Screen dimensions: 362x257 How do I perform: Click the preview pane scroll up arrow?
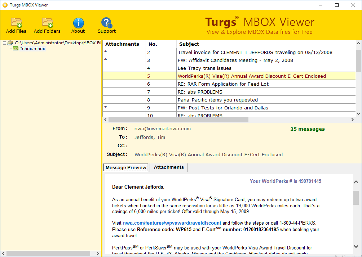tap(356, 182)
